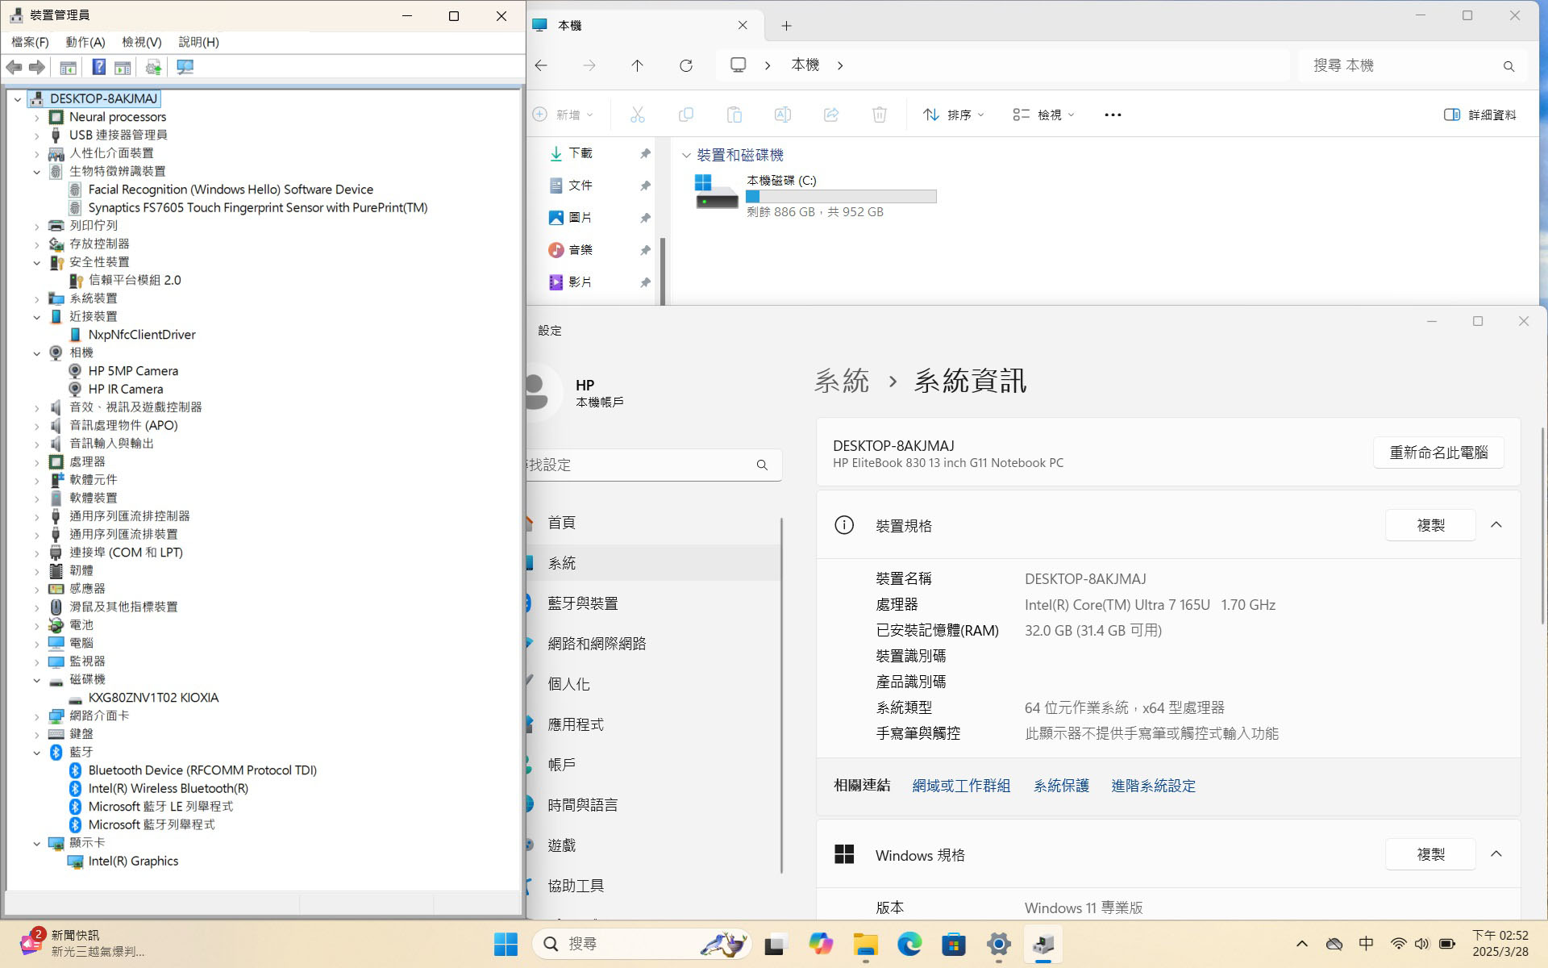1548x968 pixels.
Task: Click 本機磁碟 (C:) capacity bar
Action: coord(841,196)
